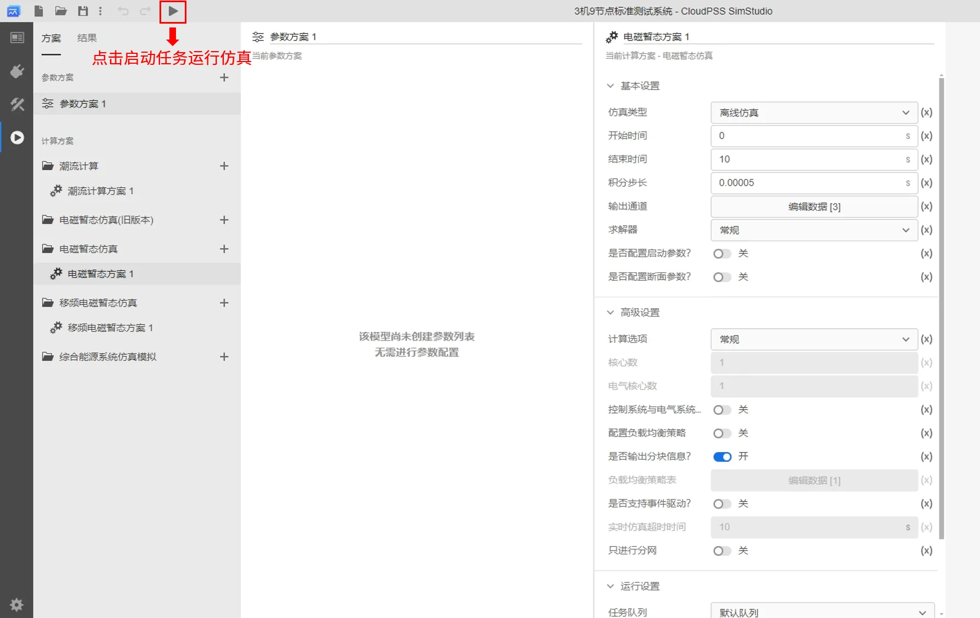Turn off 是否输出分块信息 switch
980x618 pixels.
[722, 457]
